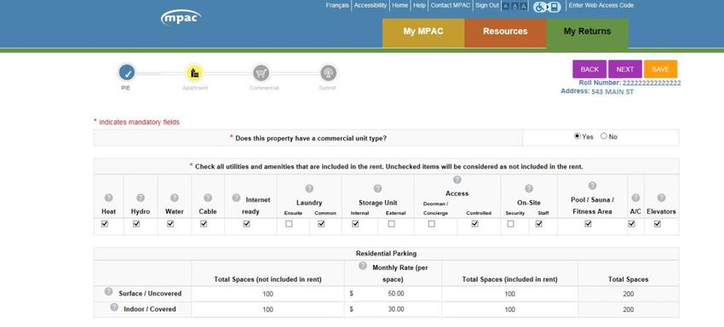Uncheck the Storage Unit Internal checkbox

pyautogui.click(x=355, y=224)
